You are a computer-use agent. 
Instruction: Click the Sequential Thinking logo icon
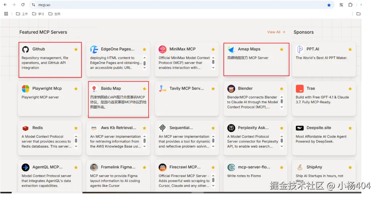(163, 128)
